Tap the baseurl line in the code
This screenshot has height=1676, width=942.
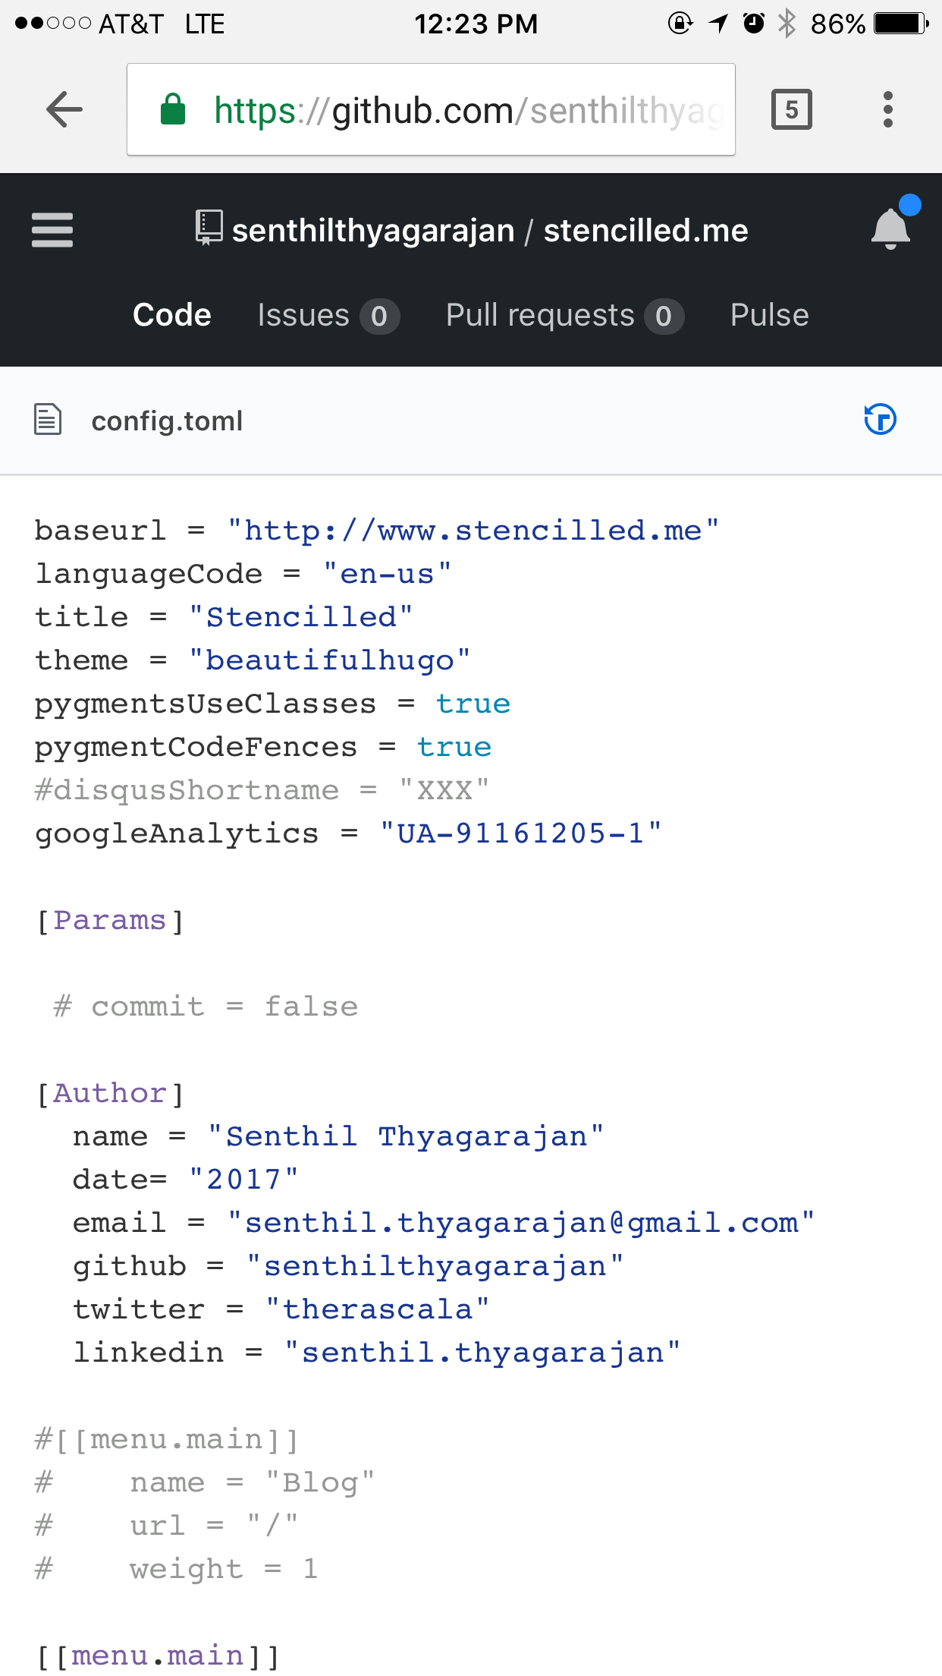pos(376,531)
